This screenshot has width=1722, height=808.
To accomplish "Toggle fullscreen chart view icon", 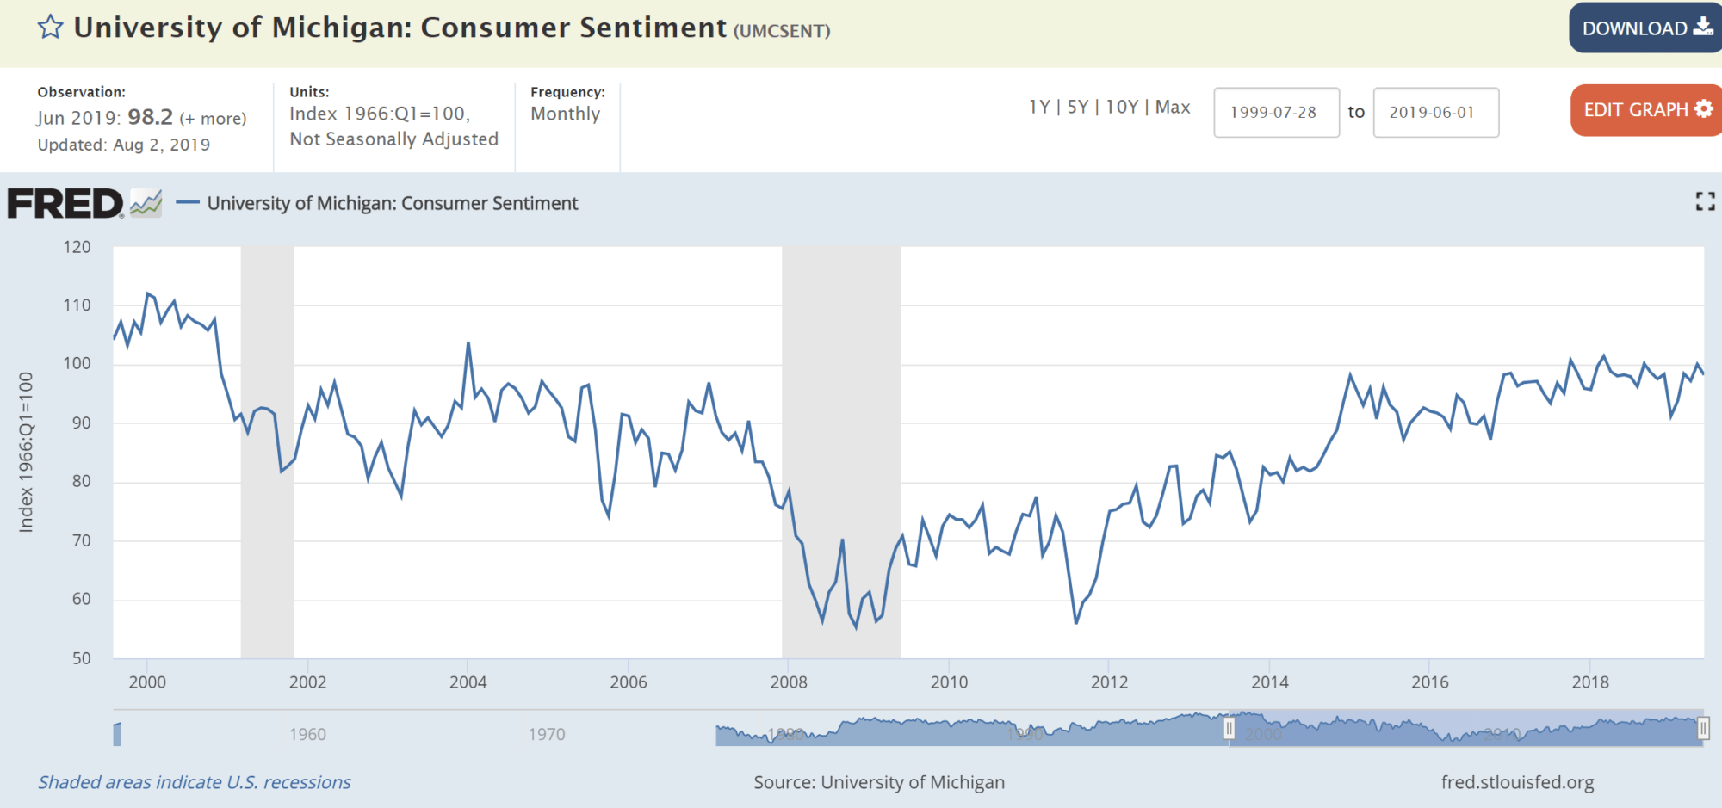I will coord(1705,202).
